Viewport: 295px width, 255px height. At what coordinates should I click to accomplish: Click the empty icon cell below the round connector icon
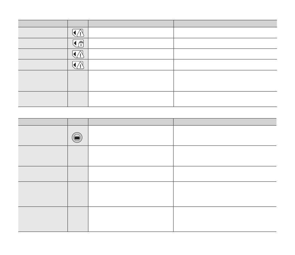tap(78, 156)
